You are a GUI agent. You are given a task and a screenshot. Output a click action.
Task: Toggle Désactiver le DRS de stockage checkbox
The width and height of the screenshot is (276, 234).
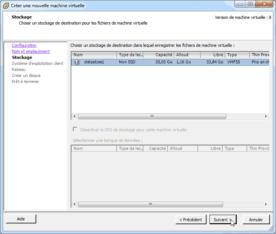[x=75, y=129]
